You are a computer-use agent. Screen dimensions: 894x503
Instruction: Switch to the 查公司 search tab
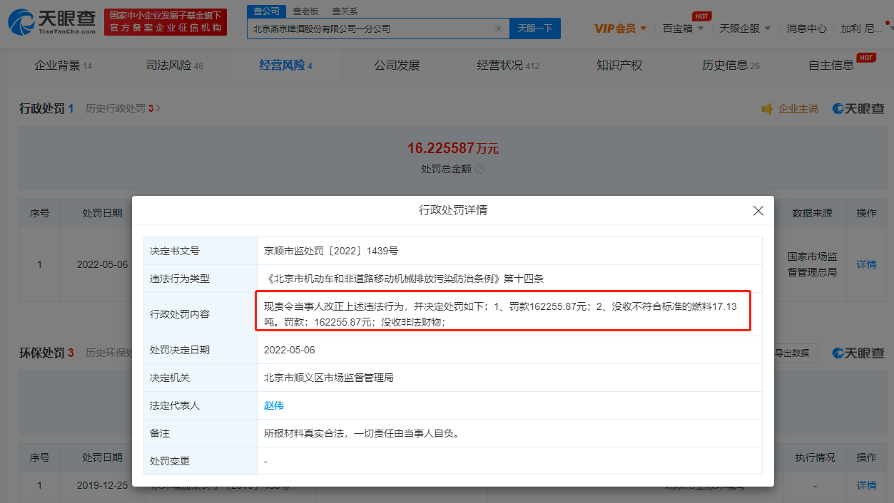pyautogui.click(x=266, y=11)
